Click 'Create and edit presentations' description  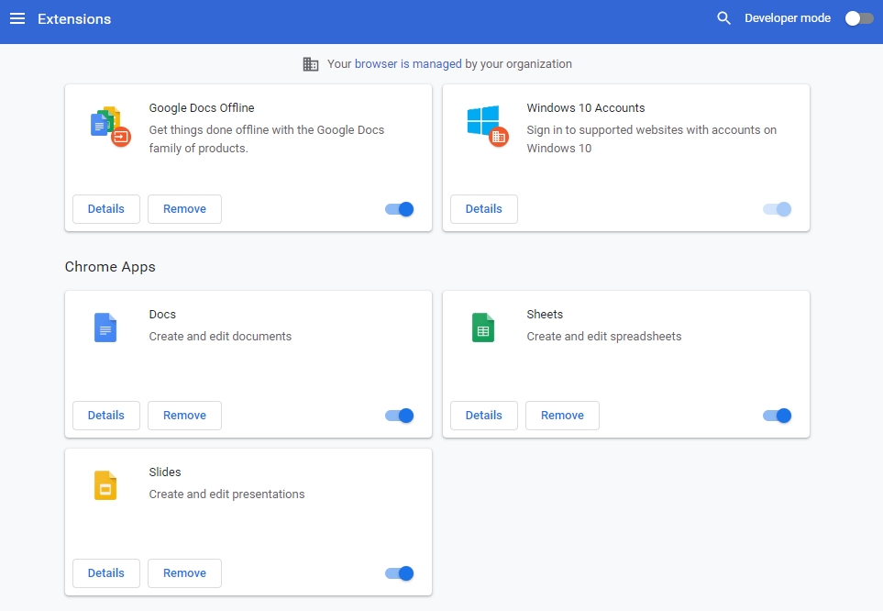click(x=226, y=494)
